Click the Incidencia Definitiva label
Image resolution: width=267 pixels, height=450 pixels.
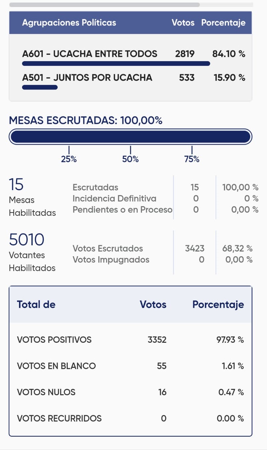point(114,198)
